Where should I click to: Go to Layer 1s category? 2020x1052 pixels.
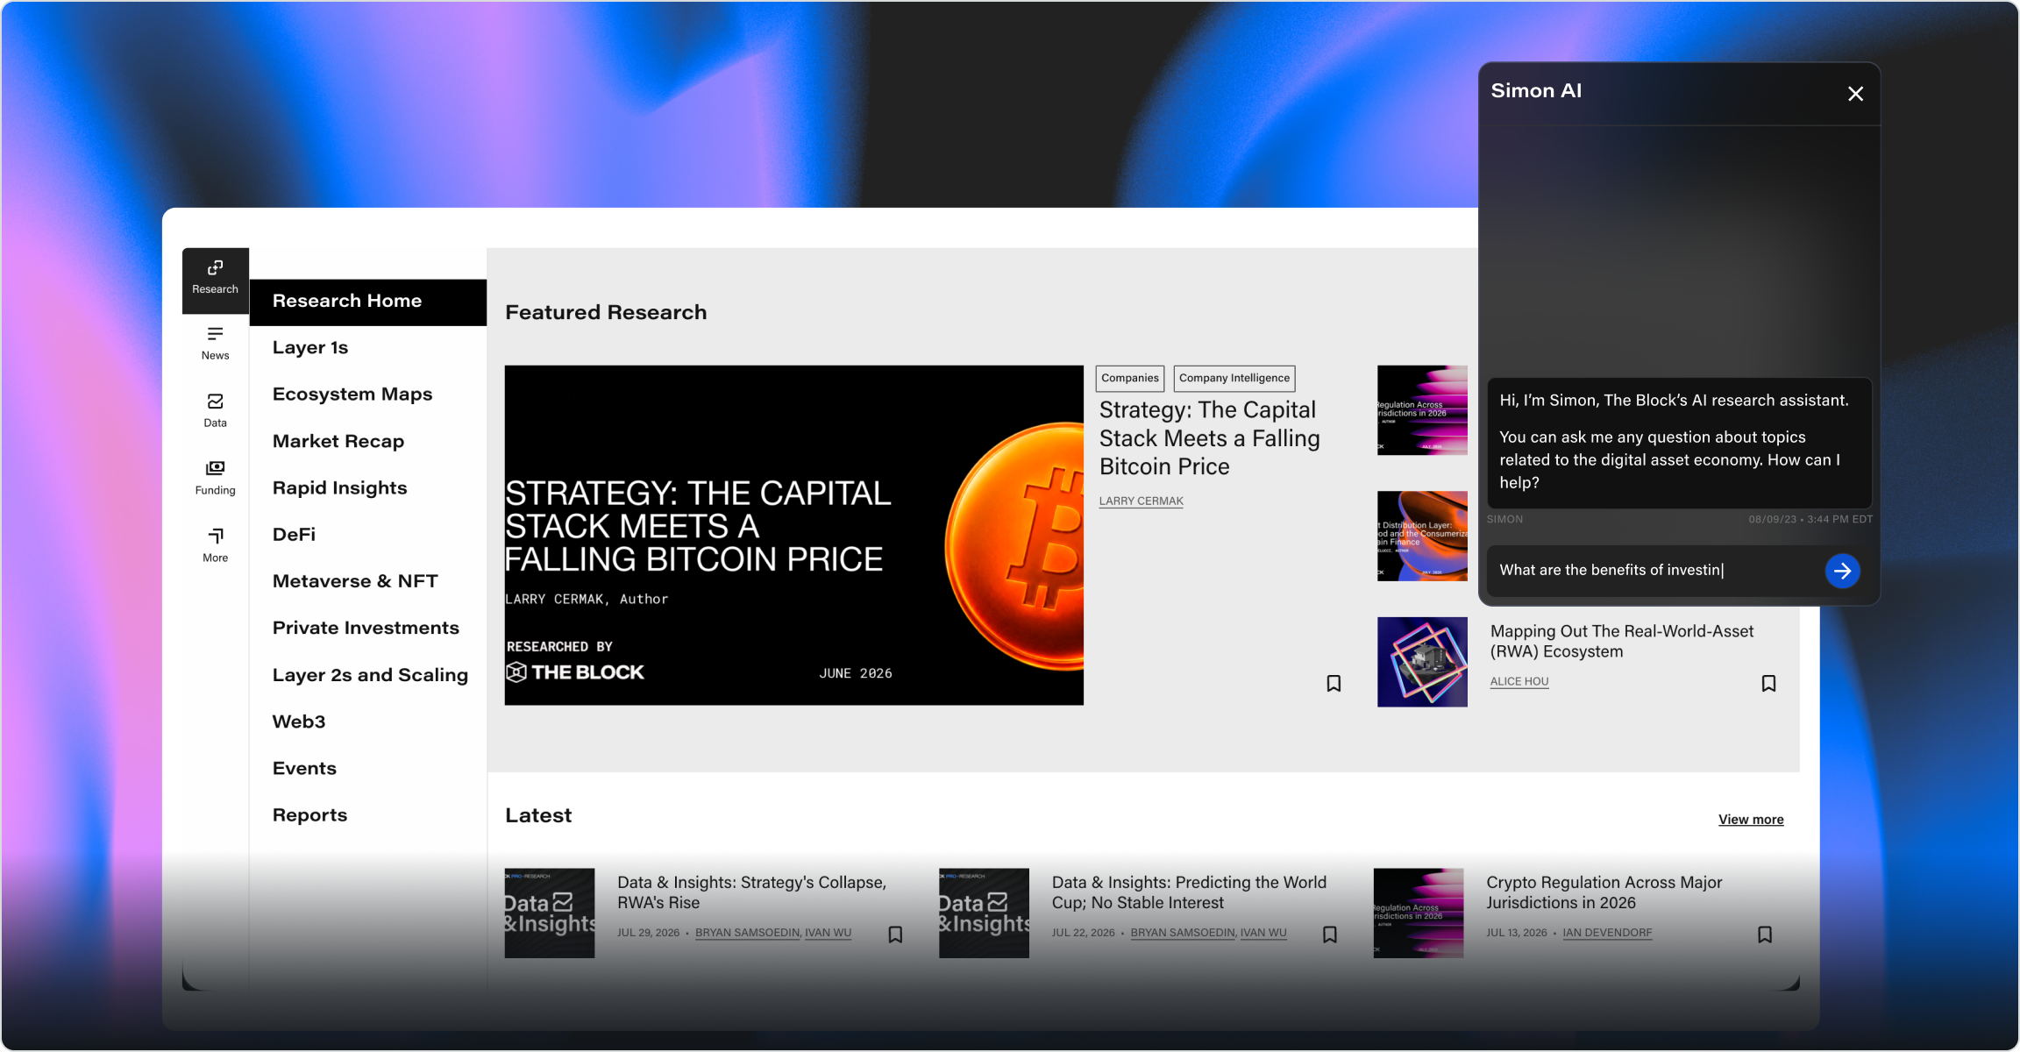310,348
